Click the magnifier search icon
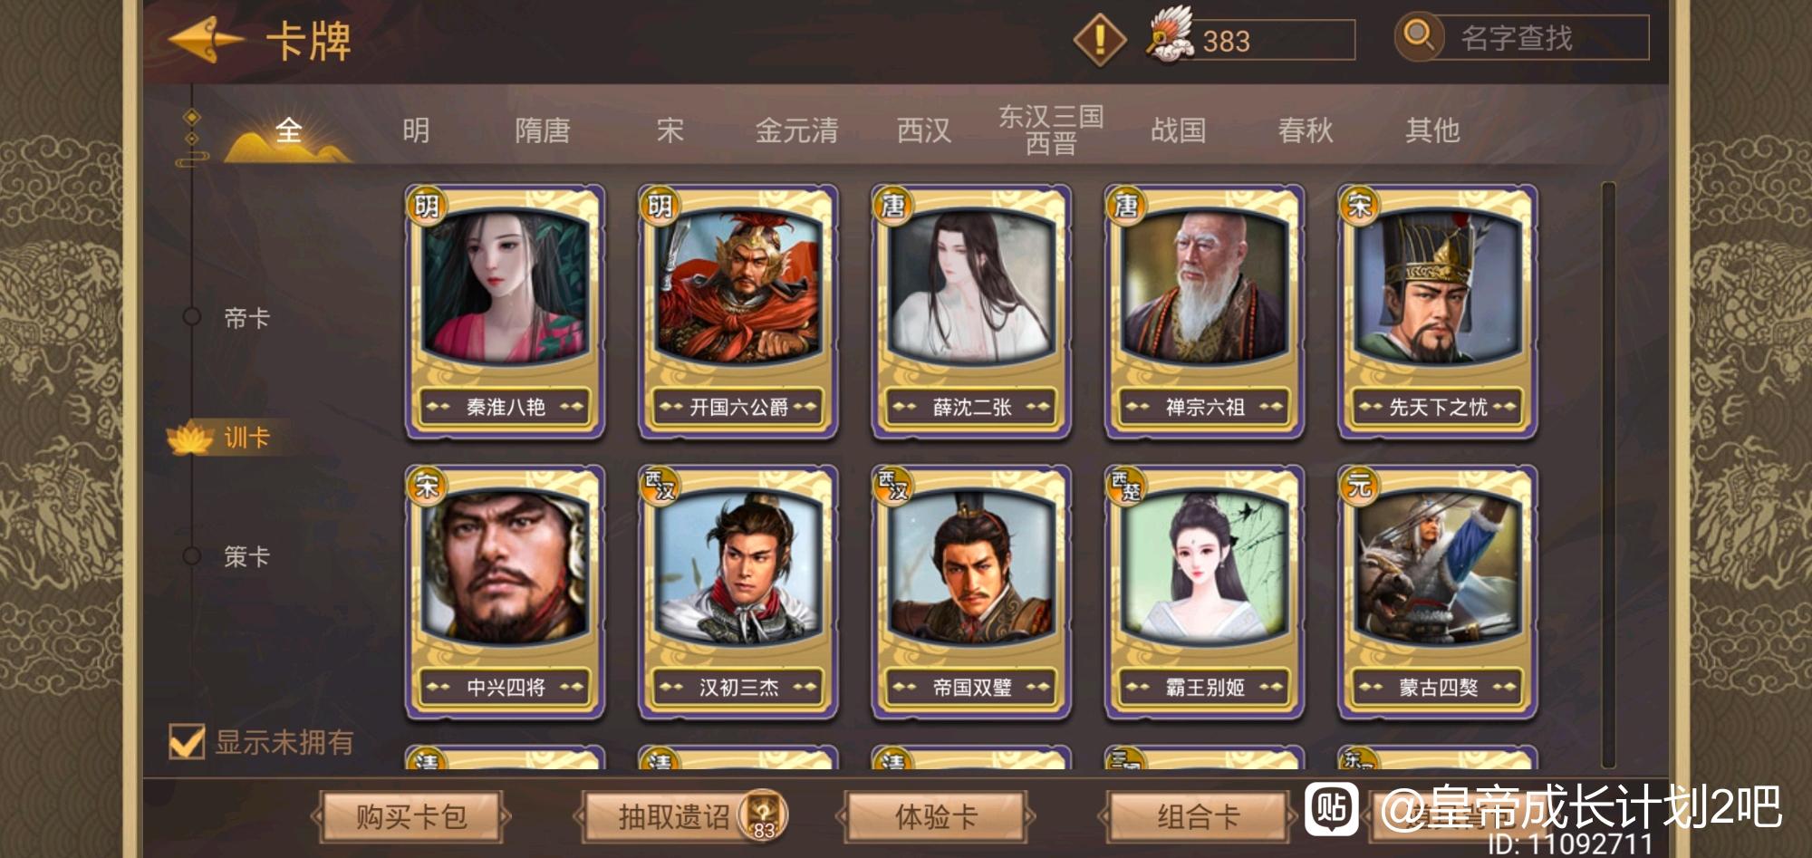Viewport: 1812px width, 858px height. point(1419,37)
